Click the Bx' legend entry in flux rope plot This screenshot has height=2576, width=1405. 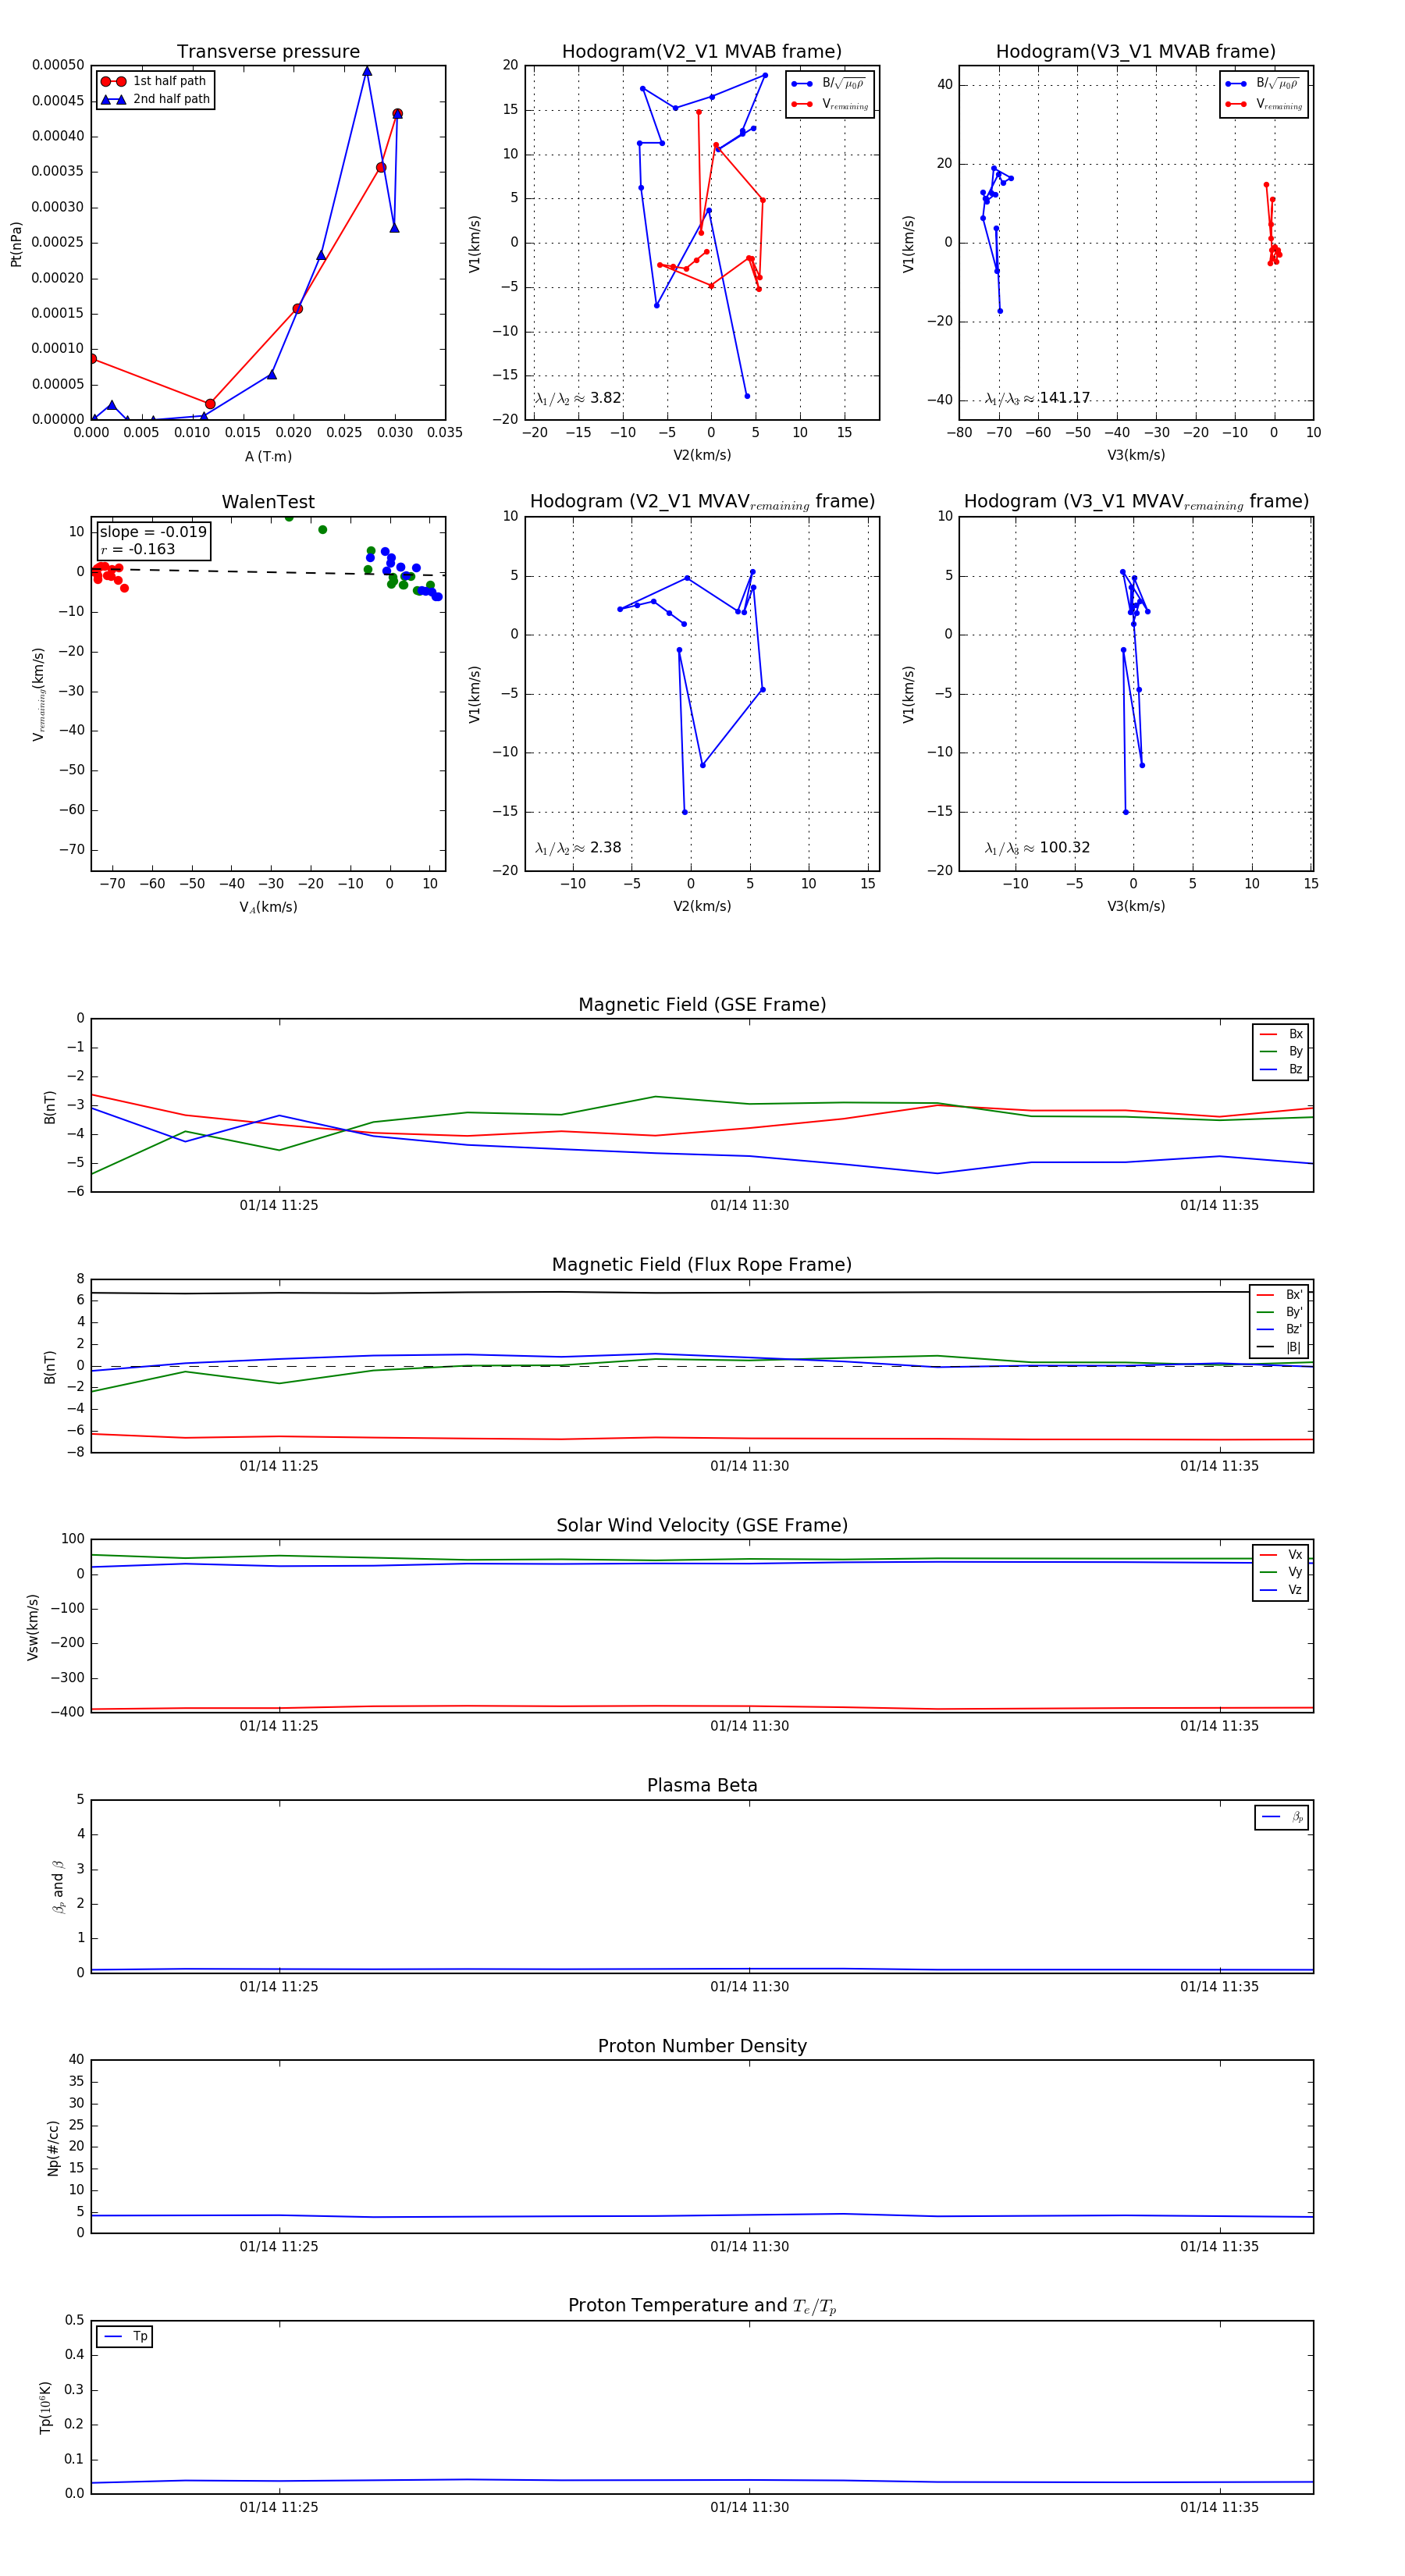point(1279,1294)
